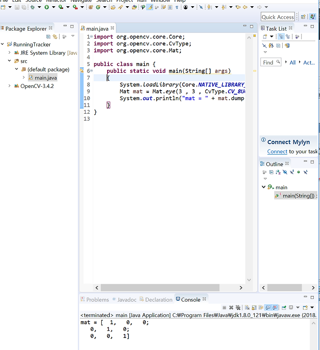Image resolution: width=320 pixels, height=350 pixels.
Task: Run the program with green Run button
Action: tap(47, 7)
